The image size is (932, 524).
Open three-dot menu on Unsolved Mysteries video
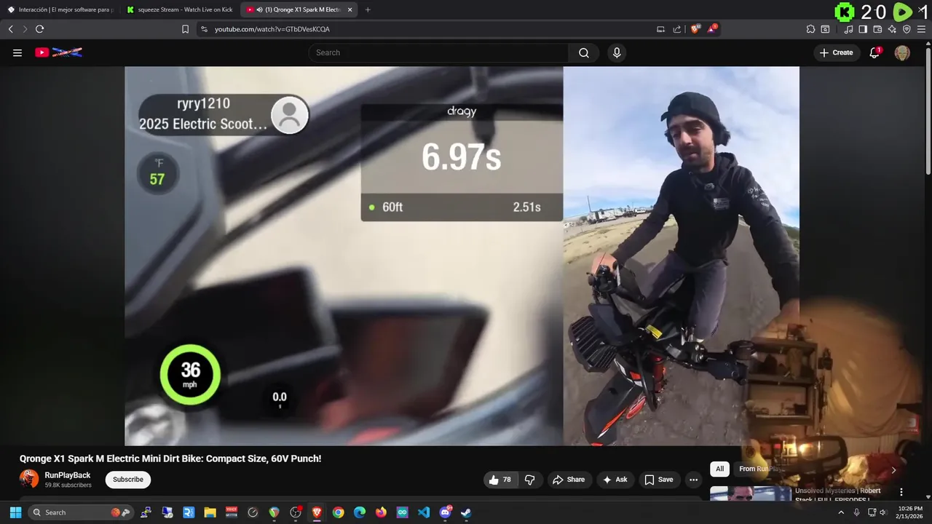click(901, 492)
